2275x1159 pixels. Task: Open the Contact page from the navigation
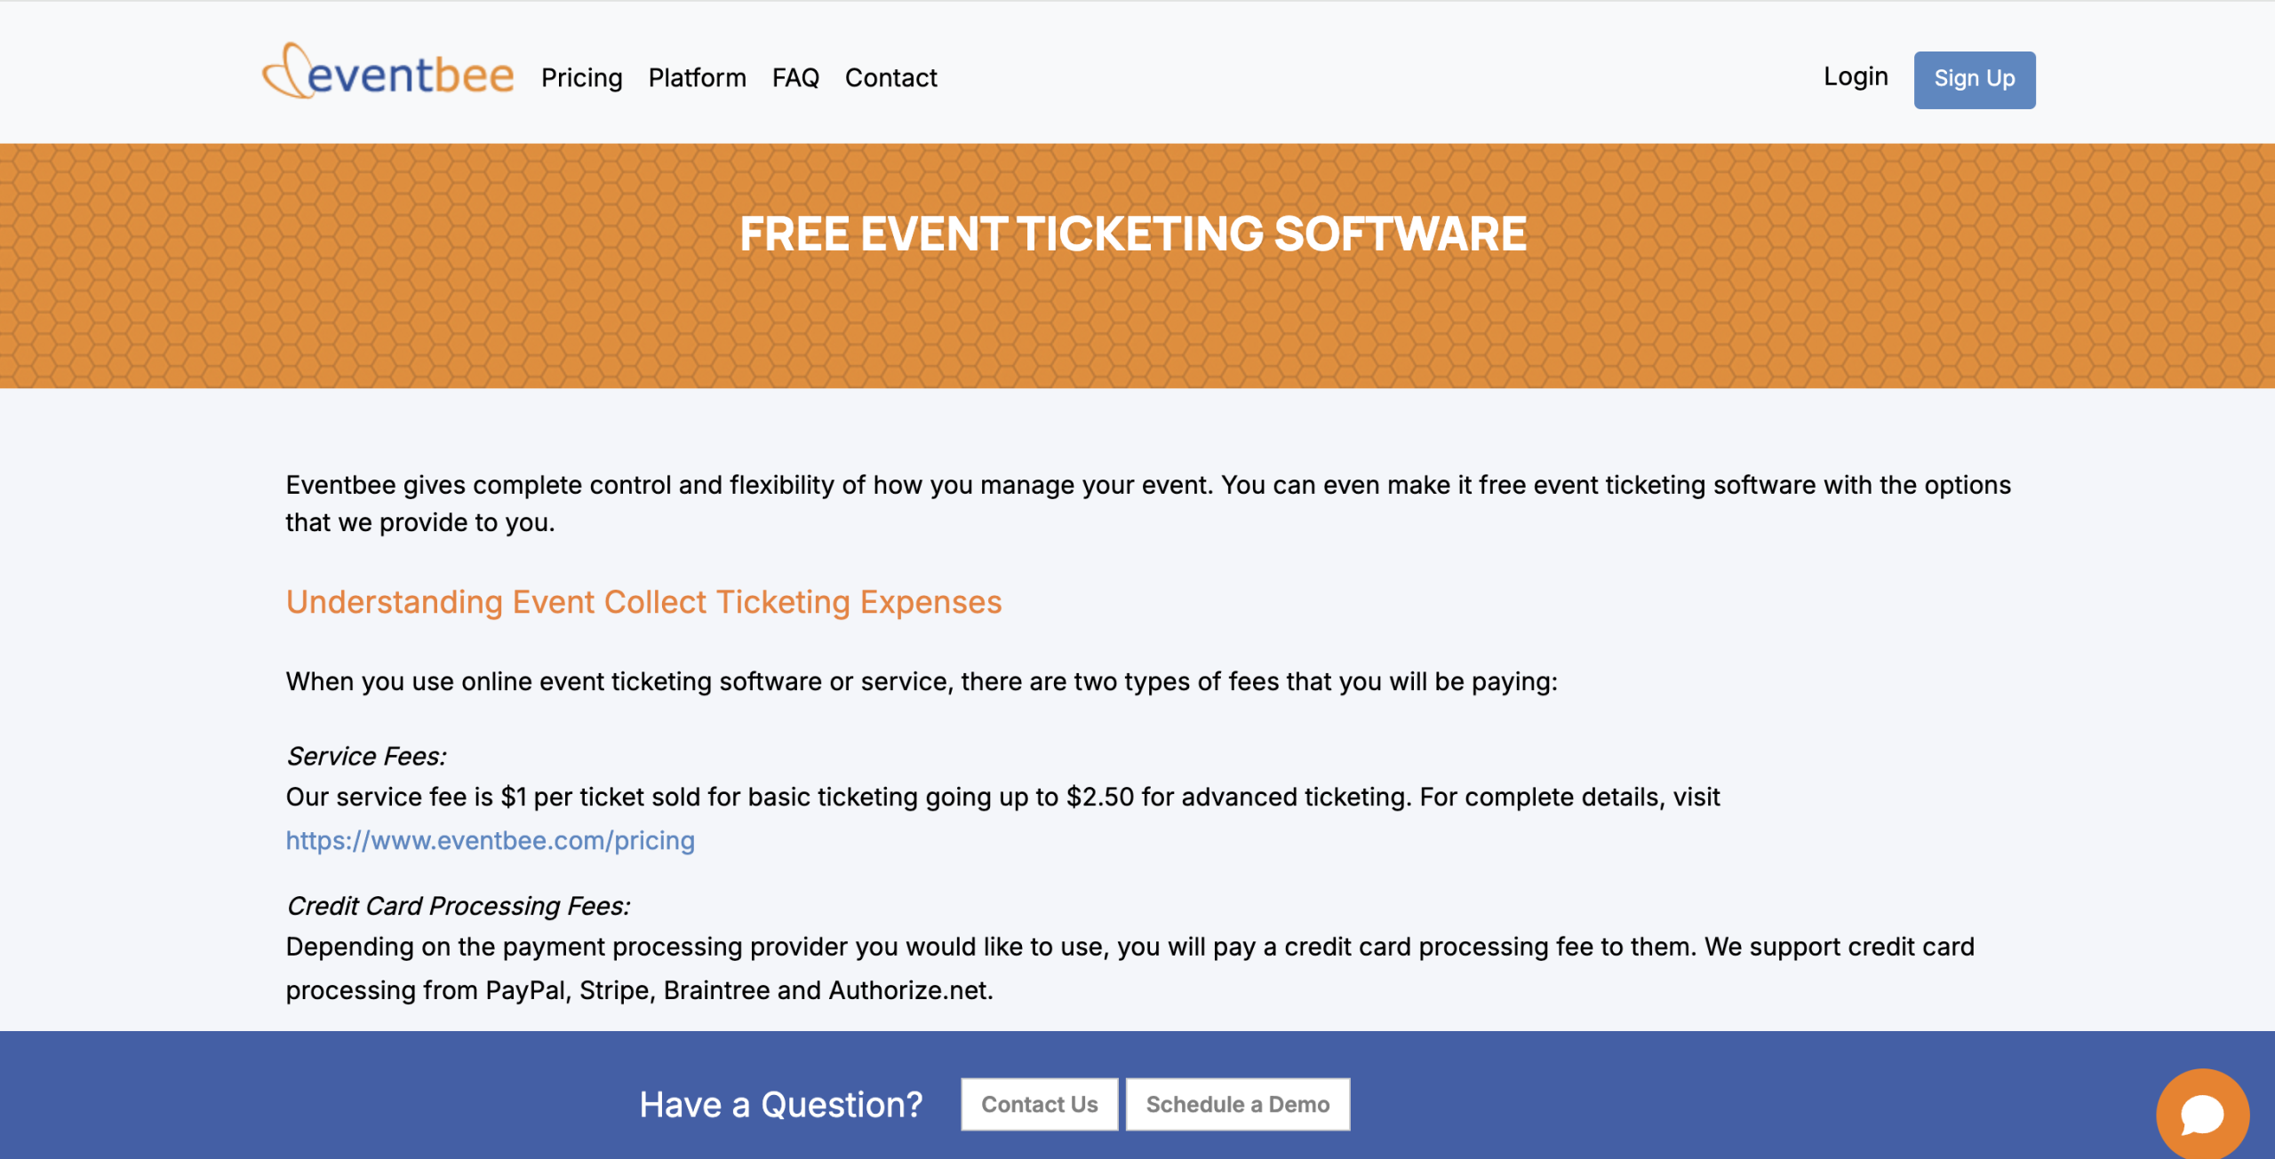point(891,78)
